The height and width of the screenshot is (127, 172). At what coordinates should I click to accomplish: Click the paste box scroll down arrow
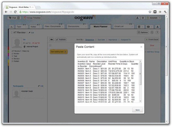pos(140,101)
